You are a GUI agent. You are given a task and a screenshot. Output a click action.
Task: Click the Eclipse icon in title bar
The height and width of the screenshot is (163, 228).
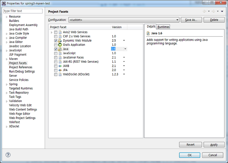[3, 3]
